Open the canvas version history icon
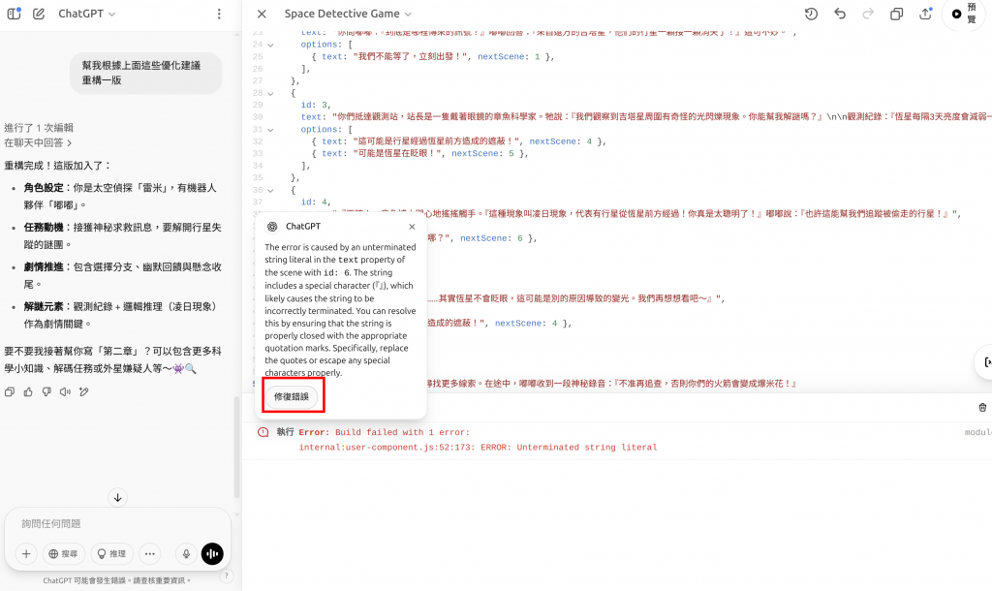The height and width of the screenshot is (591, 992). tap(811, 14)
